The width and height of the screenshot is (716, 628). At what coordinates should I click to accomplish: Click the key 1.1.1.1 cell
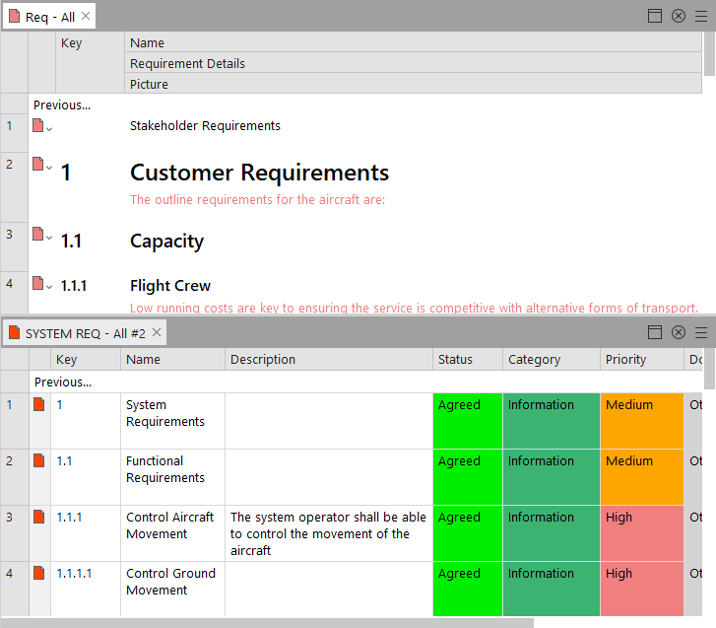tap(86, 590)
